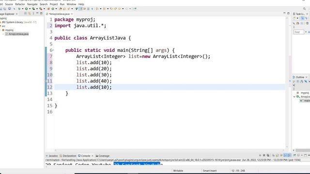Viewport: 310px width, 174px height.
Task: Collapse ArrayListJava node in Outline
Action: click(294, 97)
